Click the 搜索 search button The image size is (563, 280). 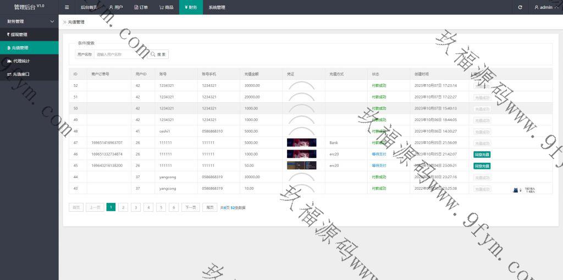(158, 54)
